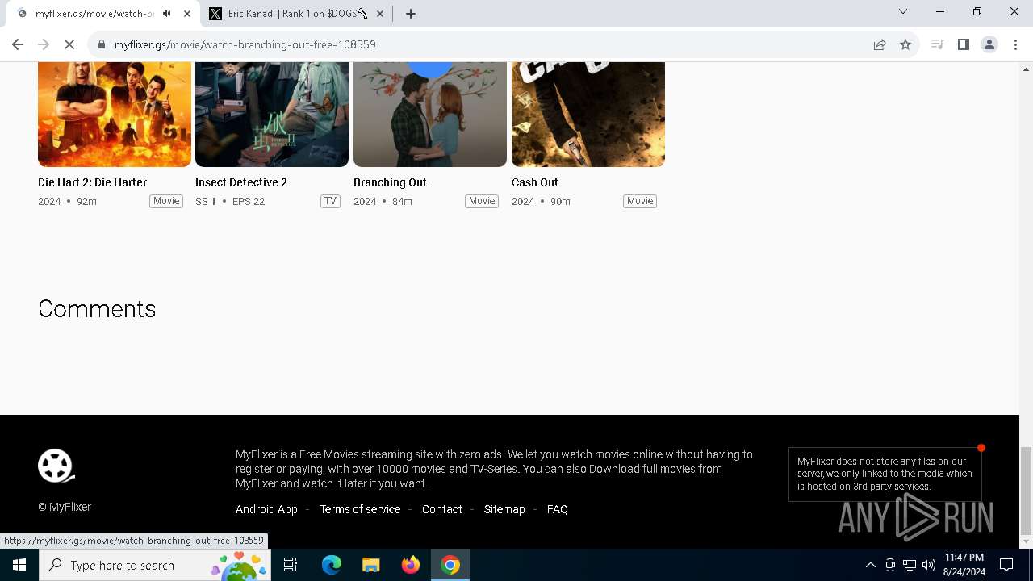The image size is (1033, 581).
Task: Click the MyFlixer film reel logo
Action: [x=56, y=466]
